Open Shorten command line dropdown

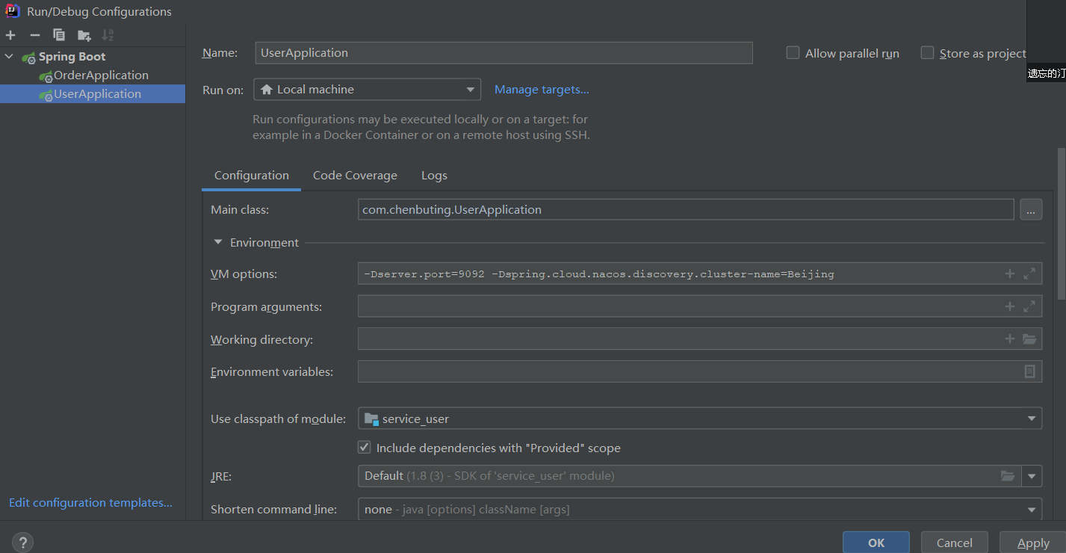[x=700, y=510]
